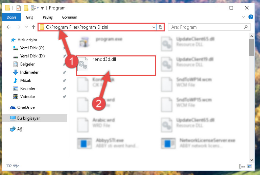260x175 pixels.
Task: Click the vertical scrollbar thumb
Action: [252, 48]
